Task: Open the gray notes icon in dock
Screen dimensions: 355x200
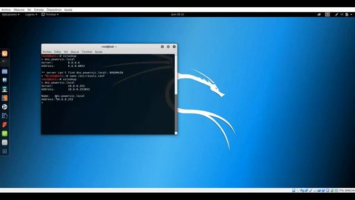Action: (4, 142)
